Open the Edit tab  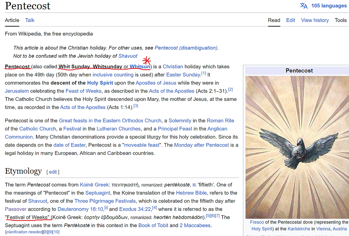click(x=291, y=20)
